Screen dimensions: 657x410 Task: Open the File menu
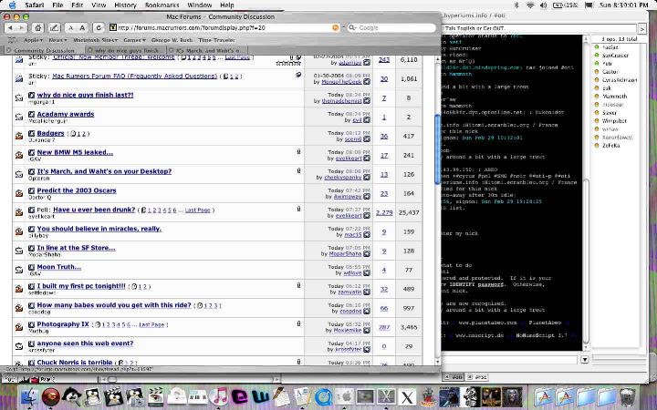click(x=57, y=5)
